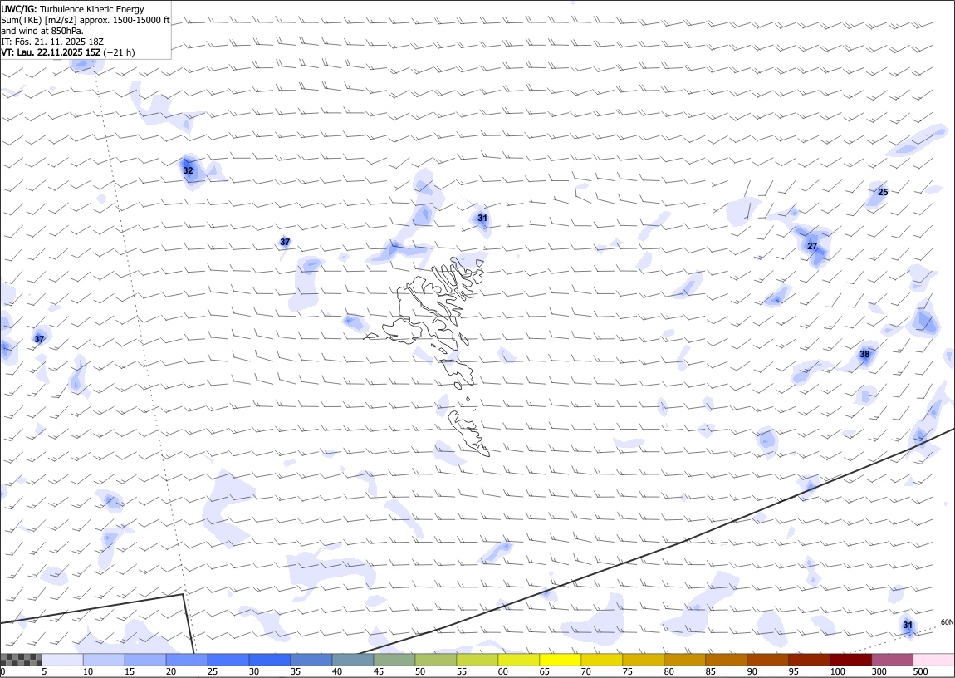Image resolution: width=955 pixels, height=678 pixels.
Task: Click the 100–300 maroon legend swatch
Action: [850, 660]
